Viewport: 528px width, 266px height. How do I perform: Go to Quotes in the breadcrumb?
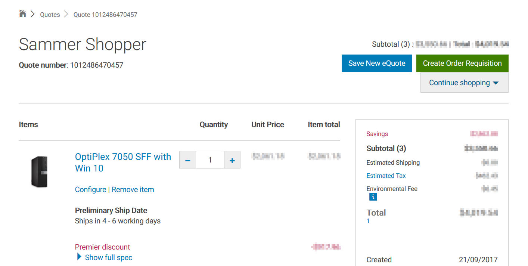[x=50, y=15]
